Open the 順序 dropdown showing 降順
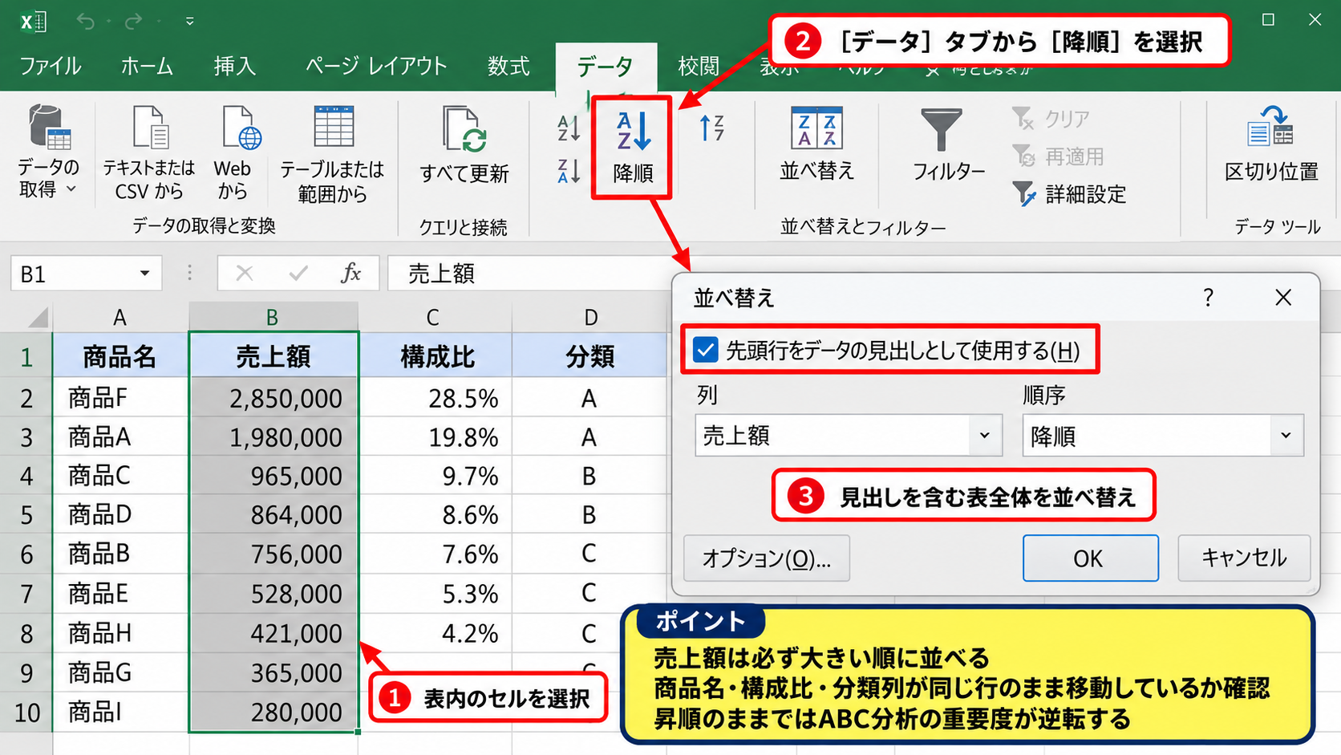Image resolution: width=1341 pixels, height=755 pixels. 1162,436
